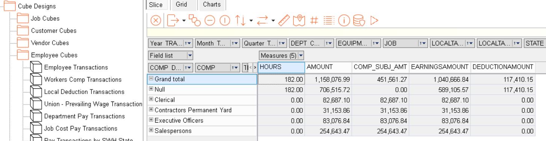Open the Field list dropdown
Image resolution: width=546 pixels, height=141 pixels.
pos(190,56)
